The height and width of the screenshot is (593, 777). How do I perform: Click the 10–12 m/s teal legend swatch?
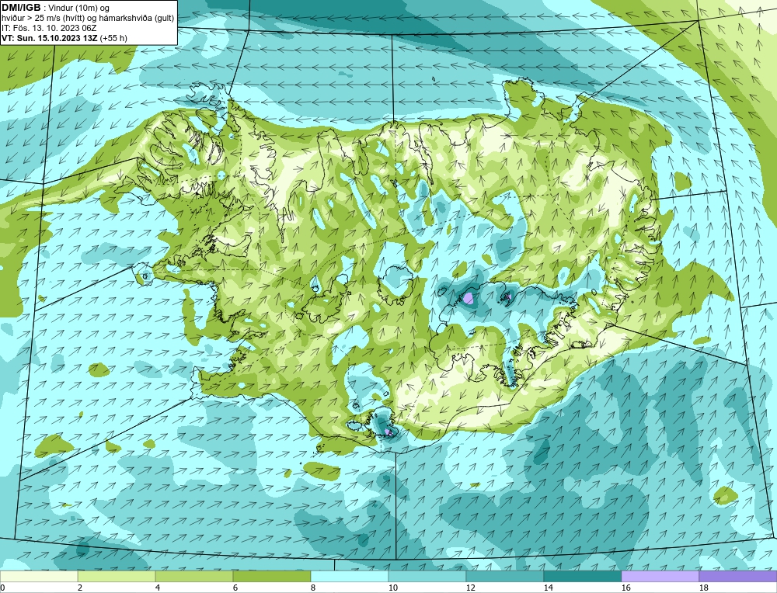[x=427, y=576]
